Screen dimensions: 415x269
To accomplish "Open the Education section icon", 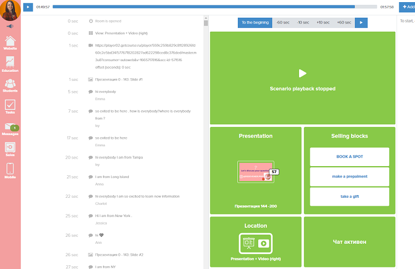I will (10, 64).
